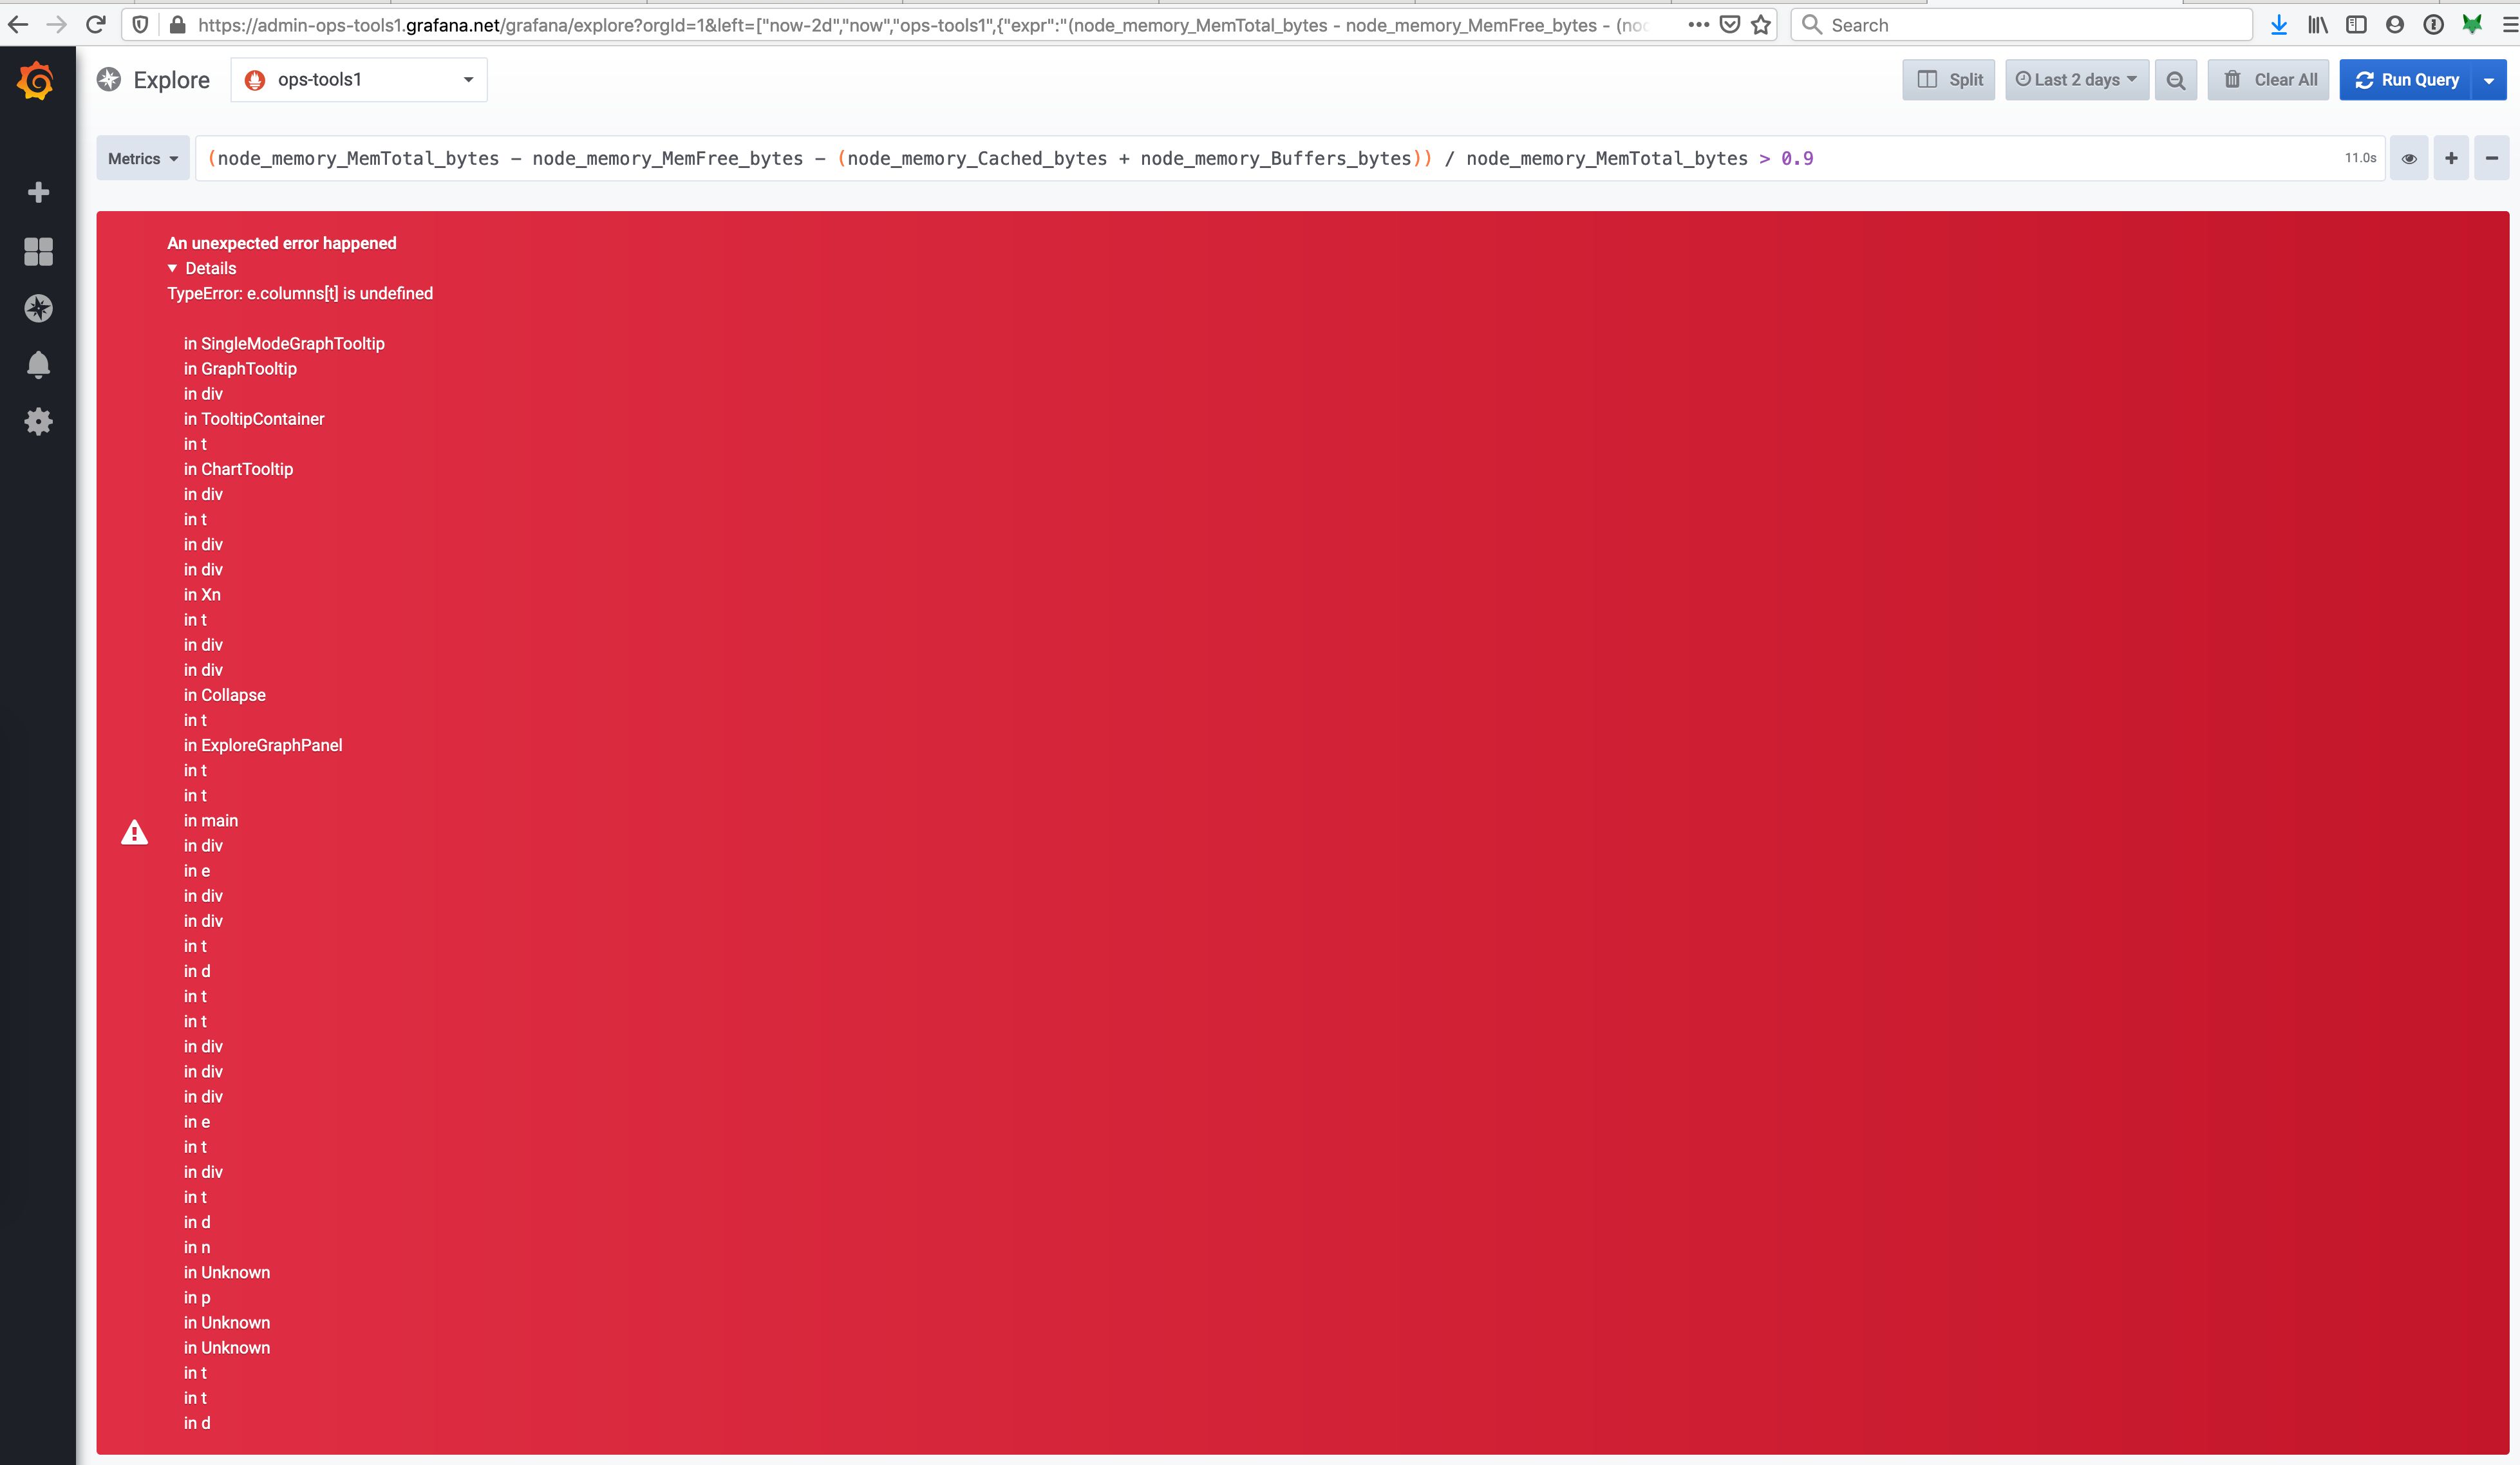Screen dimensions: 2520x1465
Task: Click the zoom out magnifier in toolbar
Action: pos(2176,79)
